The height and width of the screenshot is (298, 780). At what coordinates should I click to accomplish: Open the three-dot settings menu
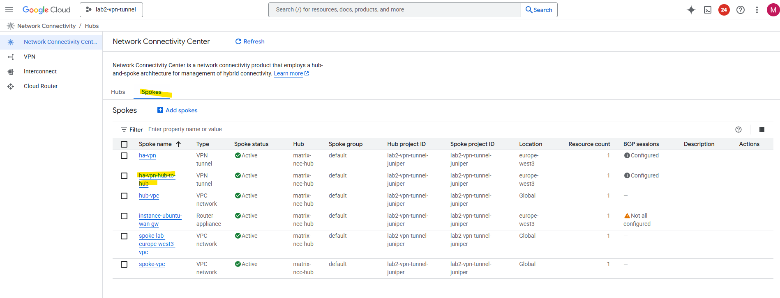757,10
